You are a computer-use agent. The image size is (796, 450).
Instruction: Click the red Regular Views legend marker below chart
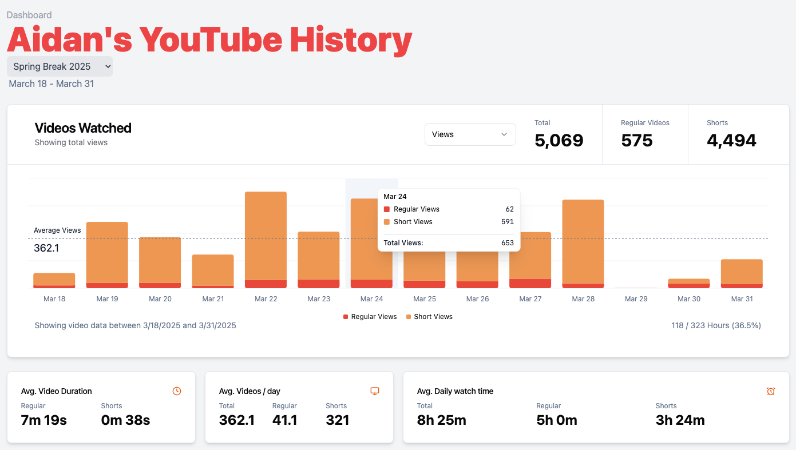(346, 317)
